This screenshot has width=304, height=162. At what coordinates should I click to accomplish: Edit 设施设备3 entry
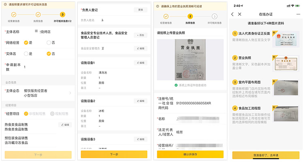[x=141, y=139]
